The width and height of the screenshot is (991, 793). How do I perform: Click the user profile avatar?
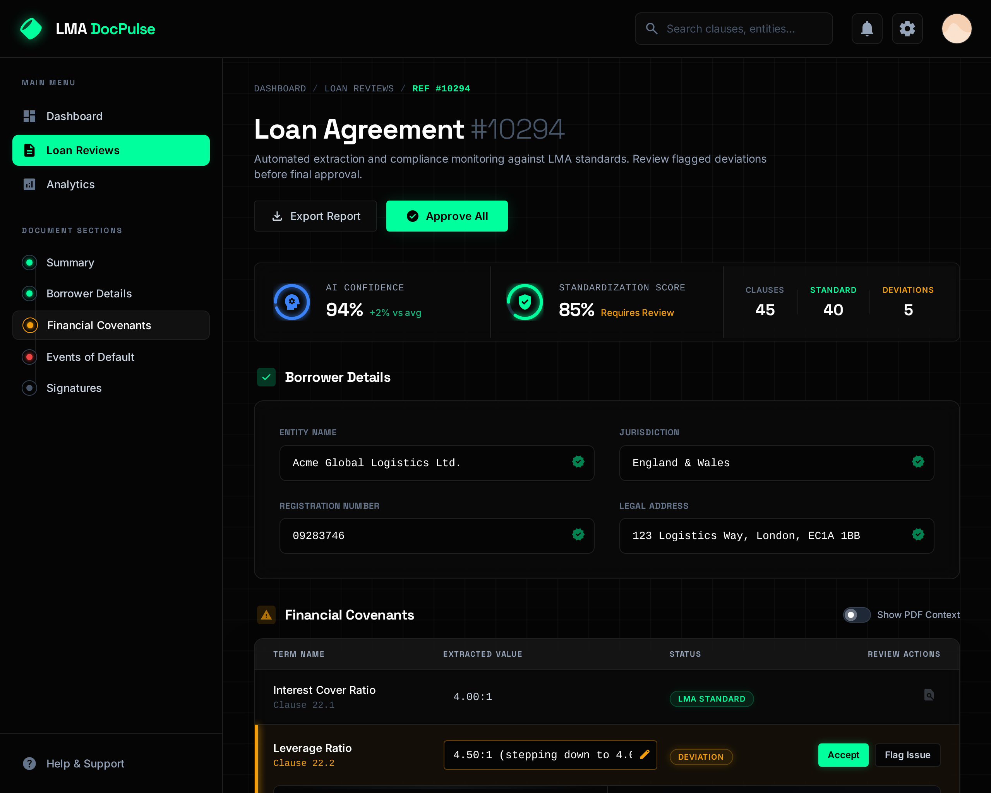(956, 29)
